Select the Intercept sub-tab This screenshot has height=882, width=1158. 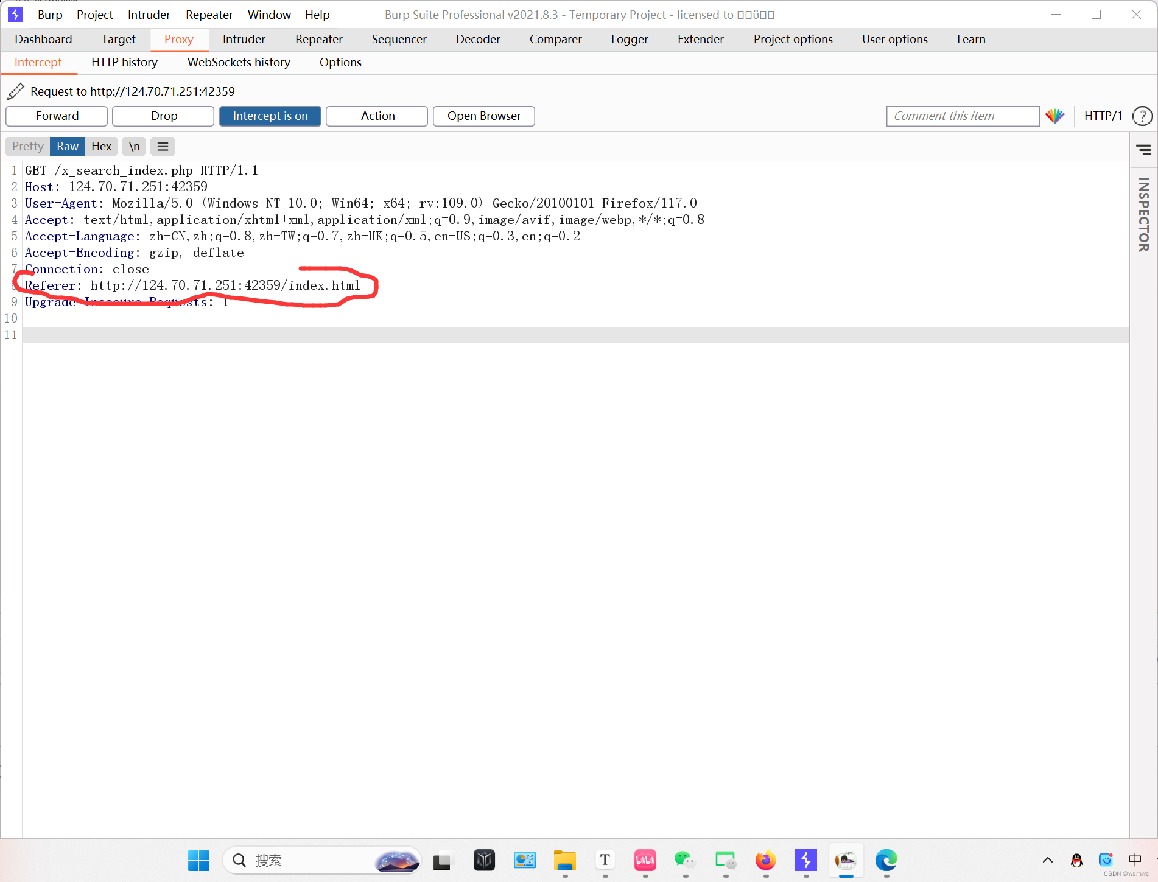38,62
